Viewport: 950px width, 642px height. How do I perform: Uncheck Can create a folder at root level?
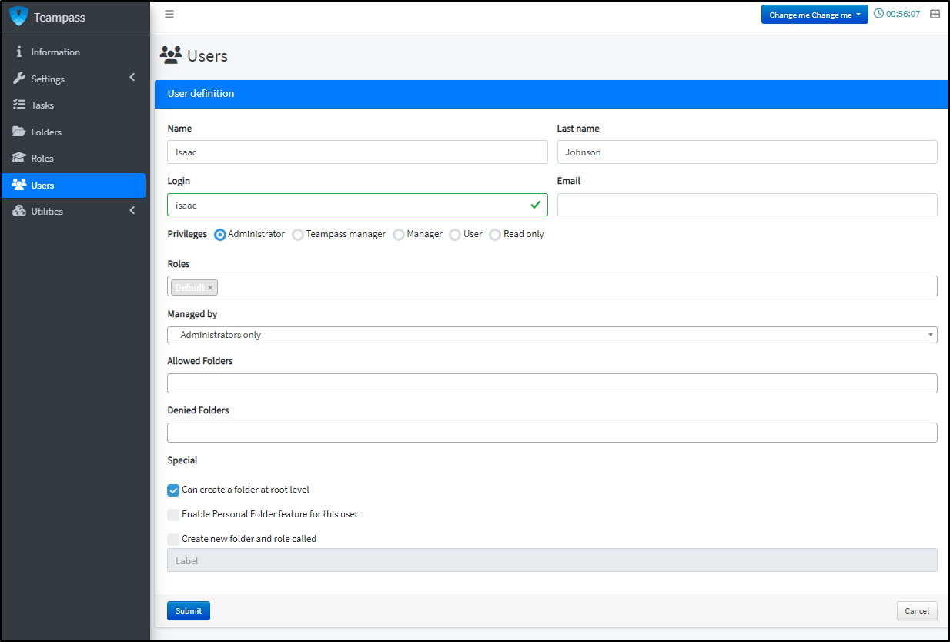[173, 490]
